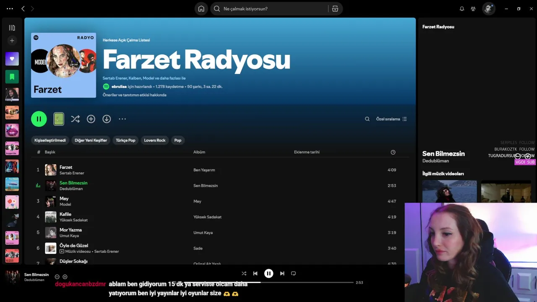Expand Your Library sidebar icon
Image resolution: width=537 pixels, height=302 pixels.
point(12,28)
